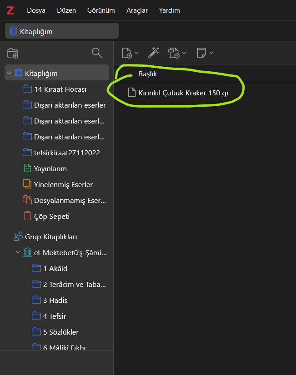The width and height of the screenshot is (296, 375).
Task: Select the tefsirkiraat27112022 collection
Action: 57,153
